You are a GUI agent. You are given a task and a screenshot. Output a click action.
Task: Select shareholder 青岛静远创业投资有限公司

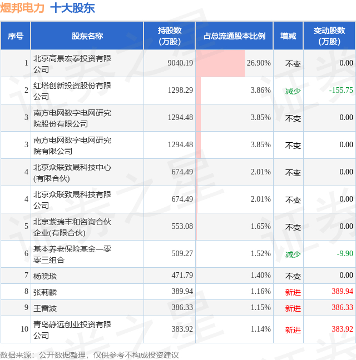coord(72,329)
